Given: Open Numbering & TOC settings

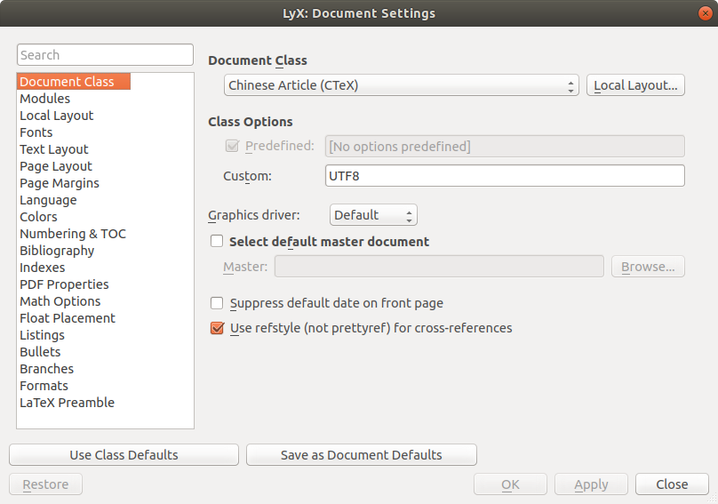Looking at the screenshot, I should click(x=73, y=234).
